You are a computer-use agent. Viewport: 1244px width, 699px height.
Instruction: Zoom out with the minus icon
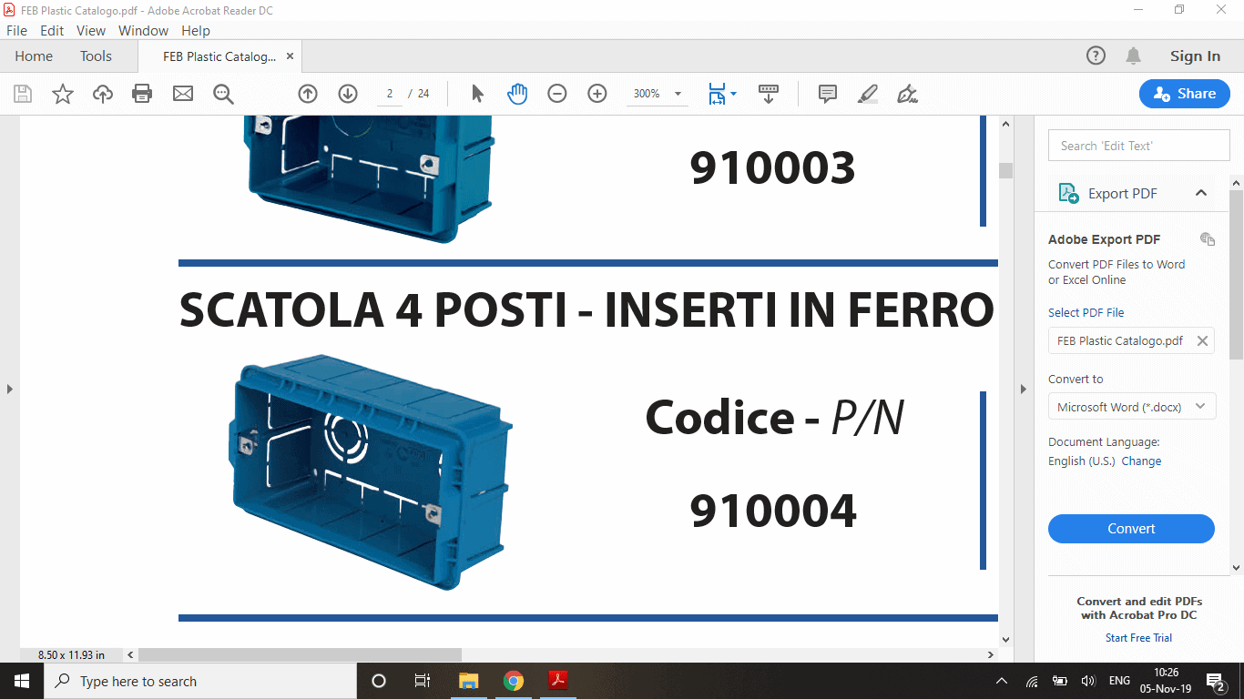click(x=557, y=94)
